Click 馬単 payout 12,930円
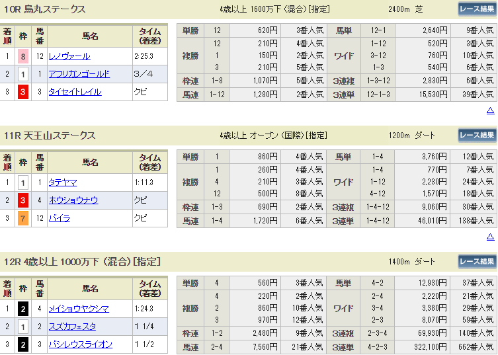The height and width of the screenshot is (355, 498). 433,282
